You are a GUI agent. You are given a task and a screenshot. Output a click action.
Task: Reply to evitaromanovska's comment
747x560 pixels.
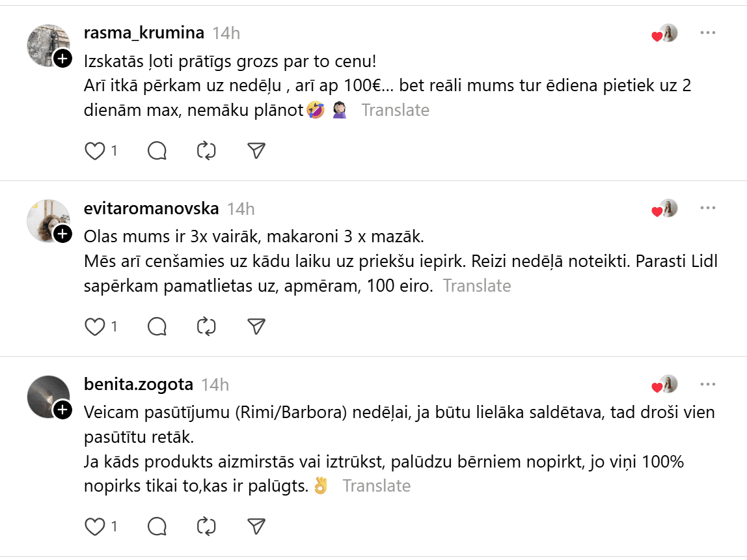pyautogui.click(x=157, y=326)
